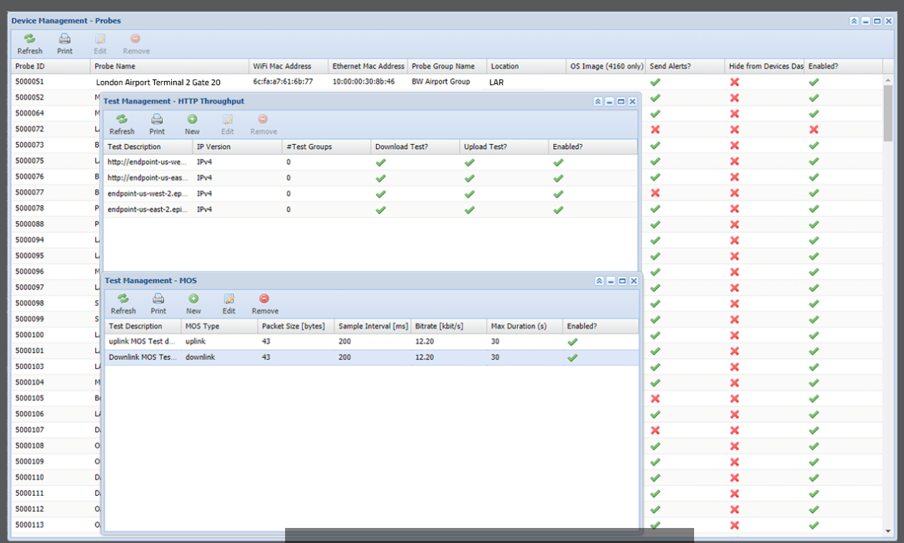This screenshot has height=543, width=904.
Task: Refresh the HTTP Throughput test list
Action: click(x=122, y=120)
